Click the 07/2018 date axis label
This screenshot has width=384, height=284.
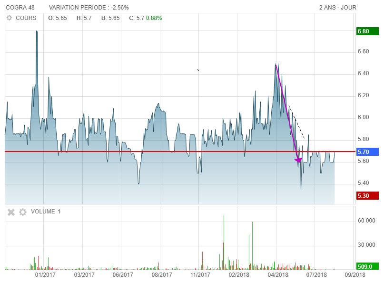316,274
